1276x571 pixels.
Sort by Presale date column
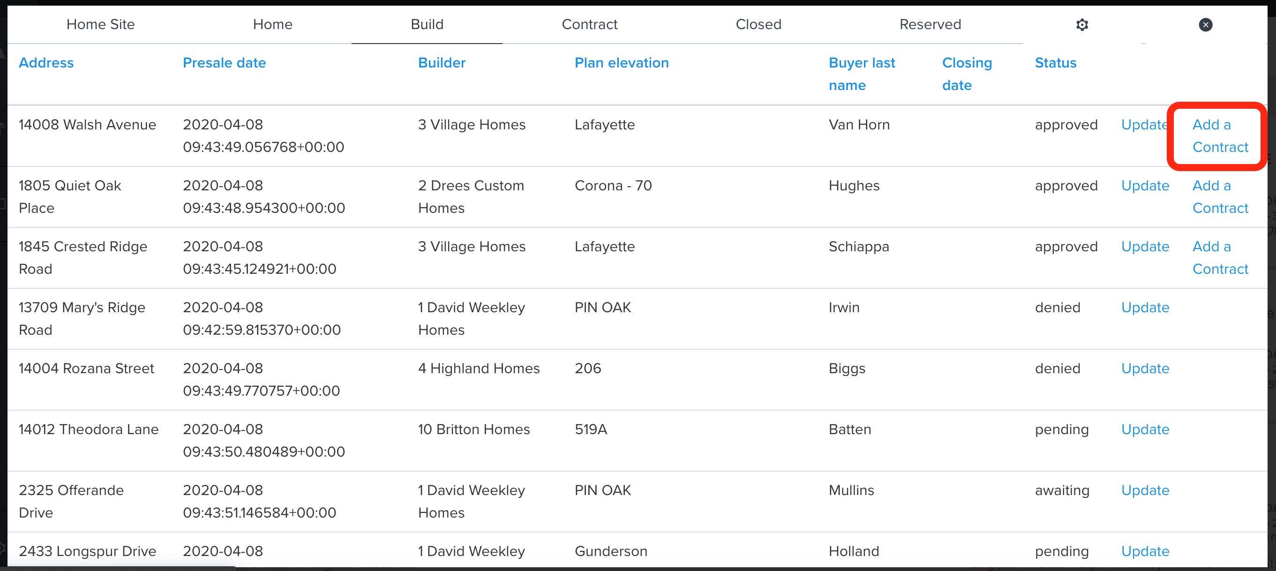tap(224, 63)
